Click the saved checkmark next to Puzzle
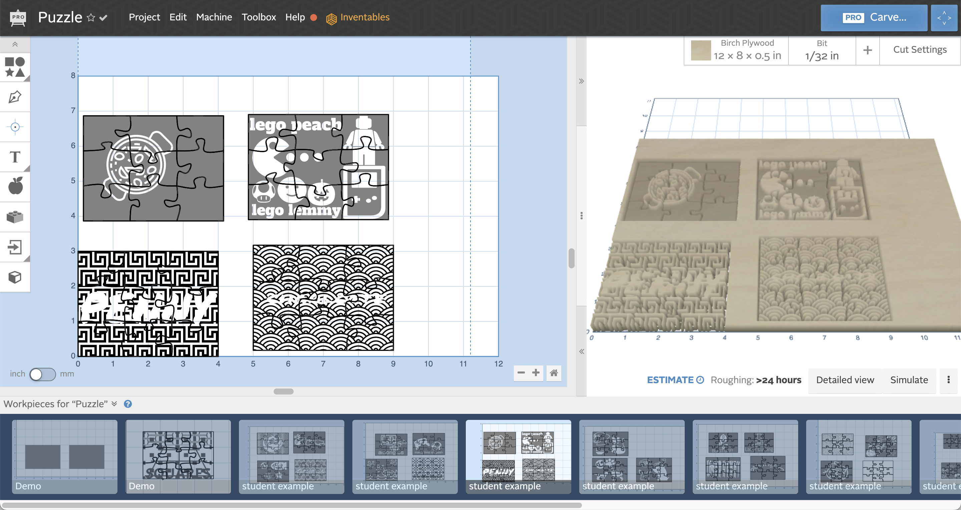 104,18
